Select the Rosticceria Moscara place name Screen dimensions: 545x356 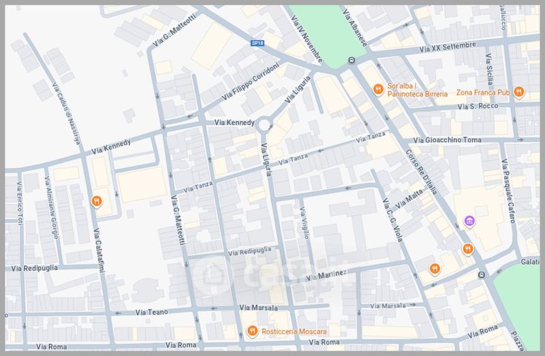pyautogui.click(x=290, y=331)
